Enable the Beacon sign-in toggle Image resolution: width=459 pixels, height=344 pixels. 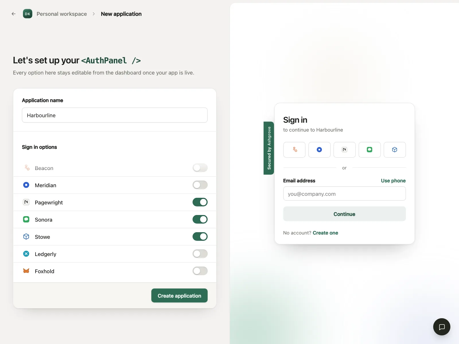(x=200, y=168)
